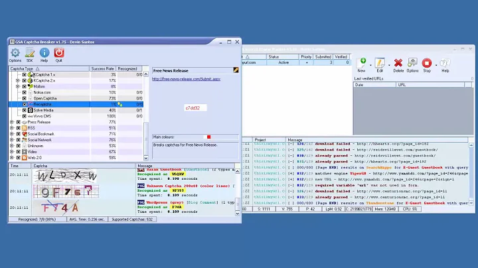Toggle the Press Release checkbox
Viewport: 478px width, 268px height.
19,122
